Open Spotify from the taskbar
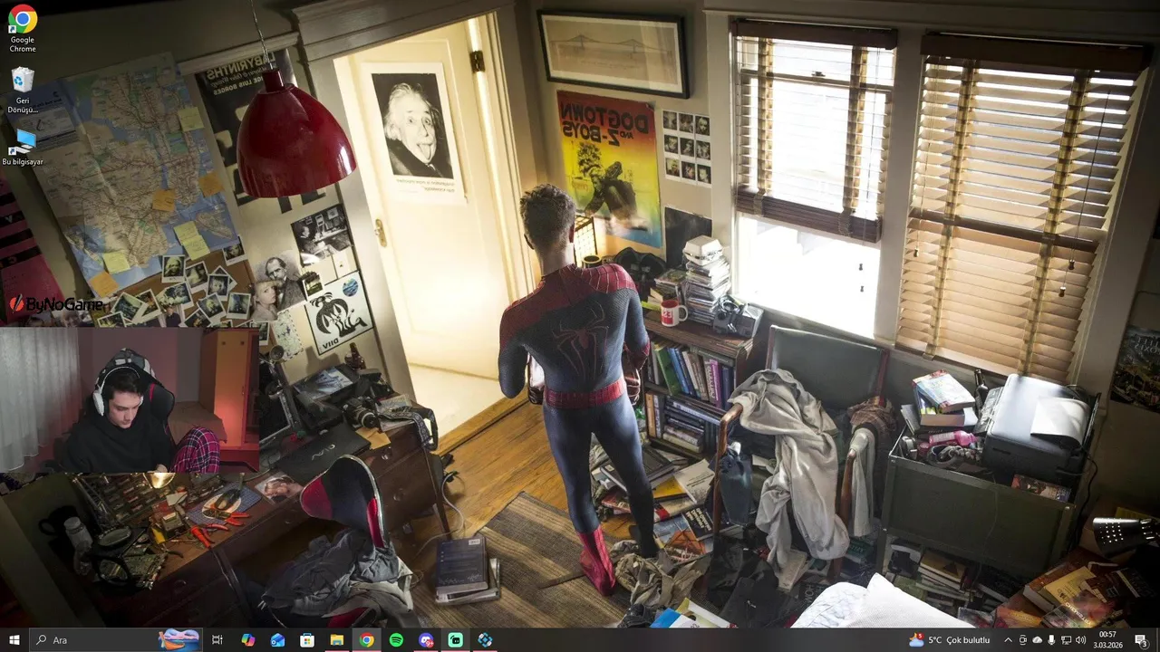The width and height of the screenshot is (1160, 652). [x=396, y=640]
